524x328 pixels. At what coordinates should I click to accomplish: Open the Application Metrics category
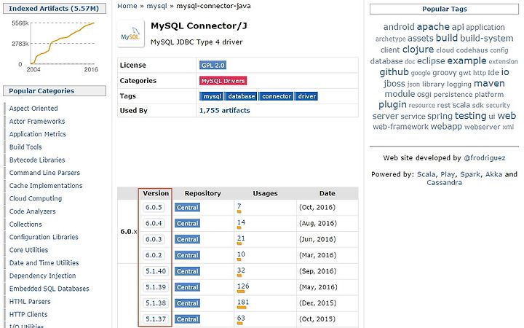[x=37, y=134]
